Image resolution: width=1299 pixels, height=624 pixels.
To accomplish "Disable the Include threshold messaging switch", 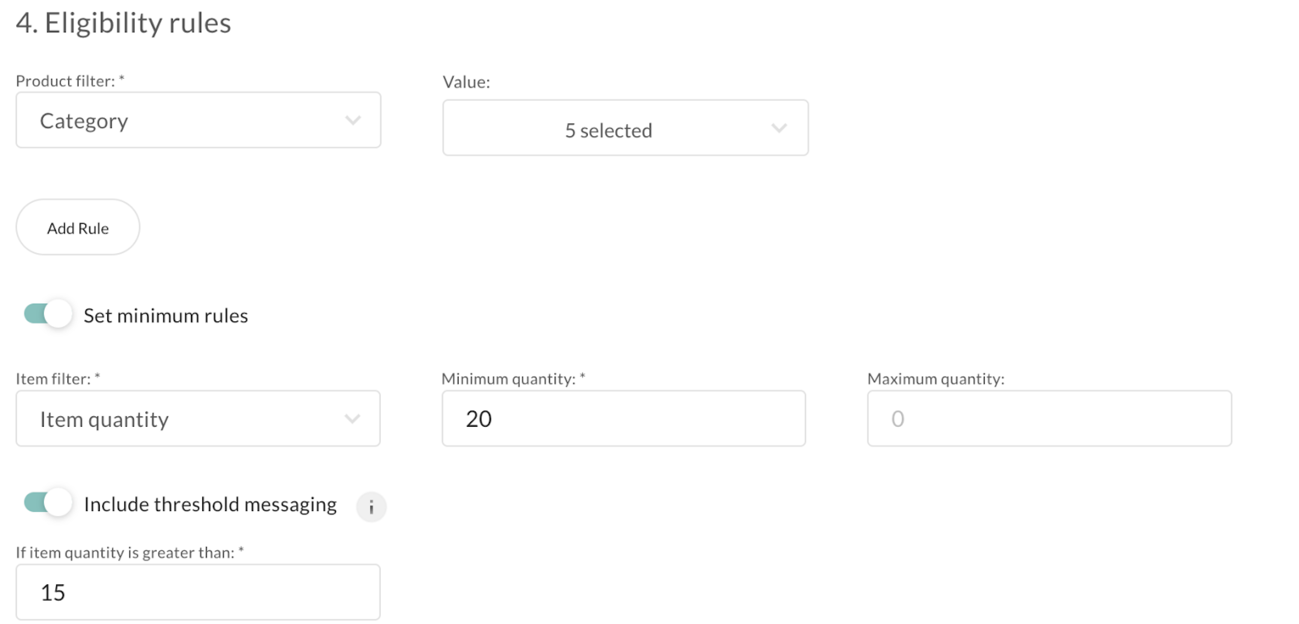I will [48, 502].
